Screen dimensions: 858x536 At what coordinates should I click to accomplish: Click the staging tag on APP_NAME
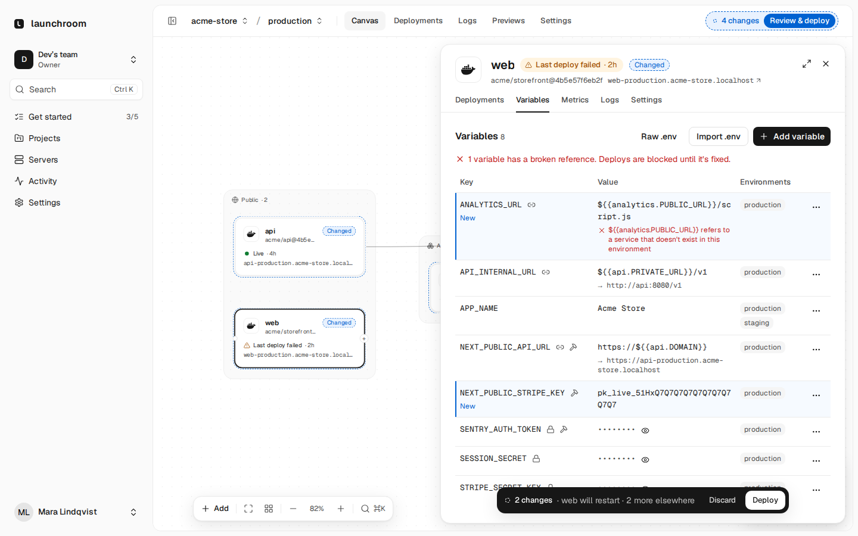click(x=757, y=323)
